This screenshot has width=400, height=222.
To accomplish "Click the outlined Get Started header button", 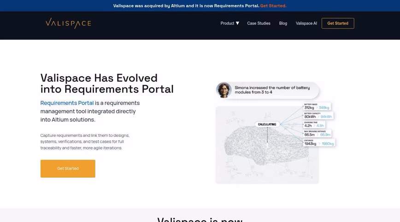I will [338, 23].
